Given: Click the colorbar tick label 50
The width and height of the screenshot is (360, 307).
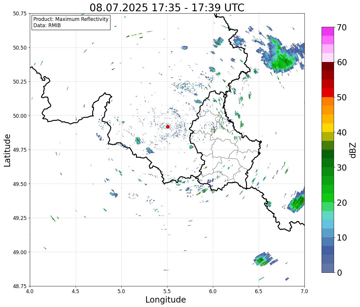Looking at the screenshot, I should pos(341,97).
